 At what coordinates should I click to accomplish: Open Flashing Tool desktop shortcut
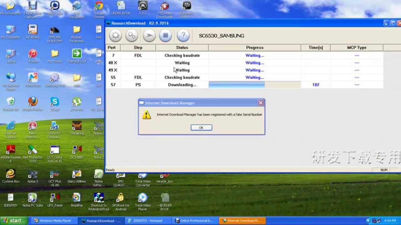pyautogui.click(x=76, y=56)
